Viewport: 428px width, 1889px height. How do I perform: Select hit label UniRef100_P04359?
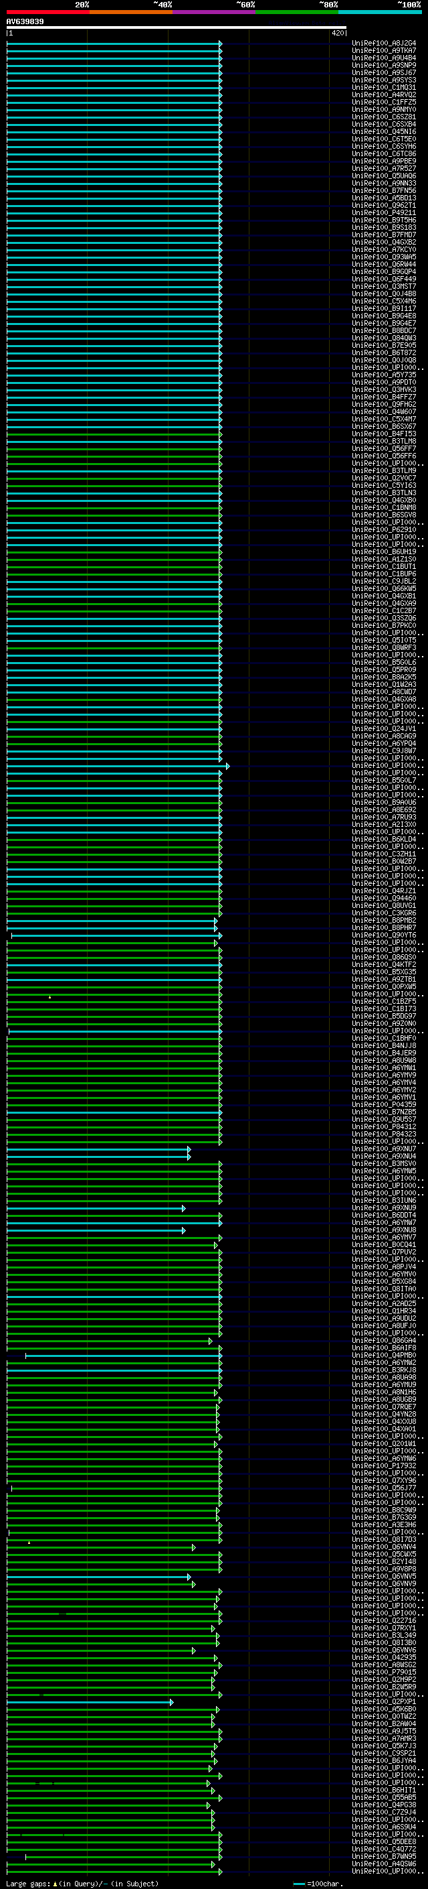(384, 1104)
